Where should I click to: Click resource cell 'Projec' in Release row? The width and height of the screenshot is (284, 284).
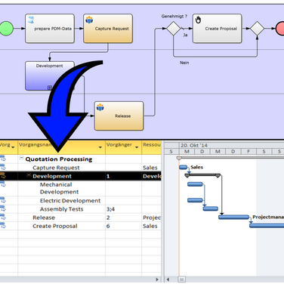tap(151, 218)
